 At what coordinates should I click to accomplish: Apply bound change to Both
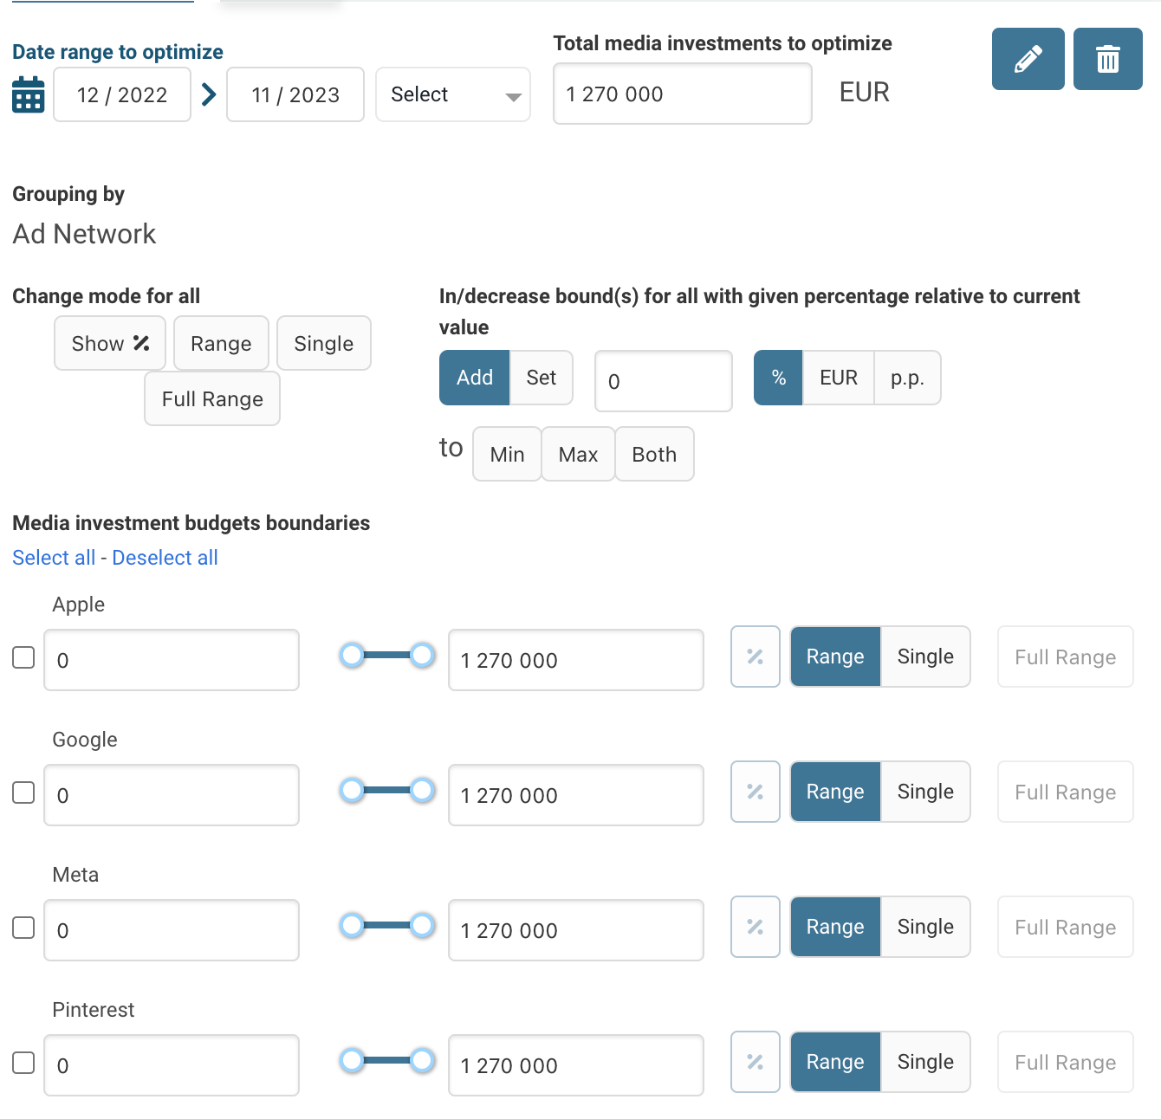[654, 454]
